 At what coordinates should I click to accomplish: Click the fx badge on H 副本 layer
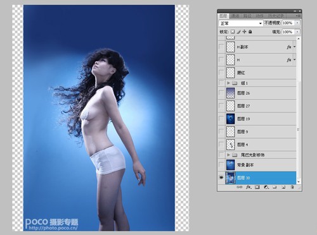tap(289, 47)
